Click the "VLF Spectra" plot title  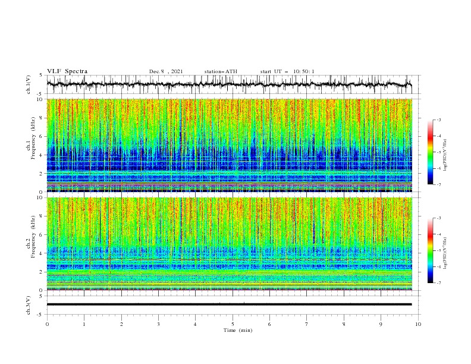coord(67,71)
